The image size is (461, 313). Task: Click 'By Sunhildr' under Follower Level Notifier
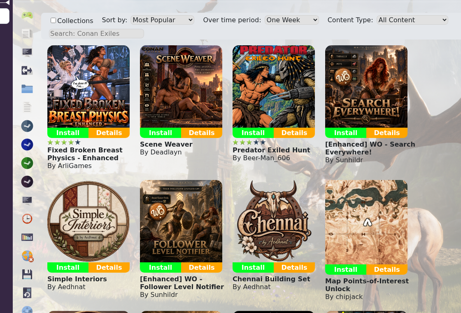click(x=159, y=294)
